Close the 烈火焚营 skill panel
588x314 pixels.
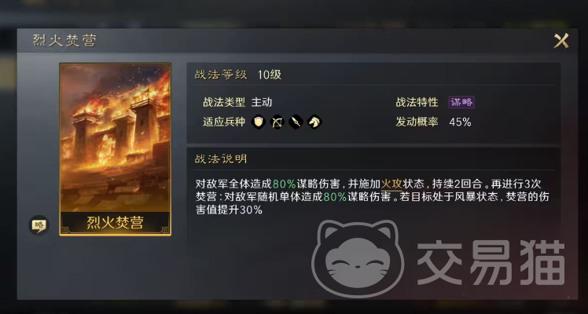pos(561,41)
